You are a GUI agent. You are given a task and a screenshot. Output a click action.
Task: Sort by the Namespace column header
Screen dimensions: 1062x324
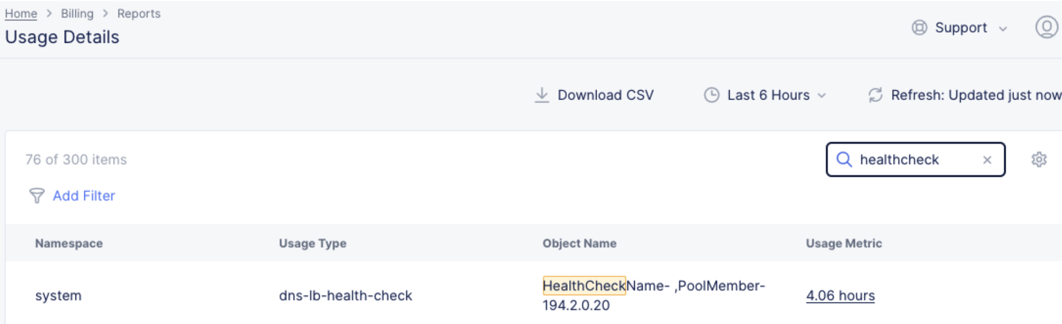point(69,243)
